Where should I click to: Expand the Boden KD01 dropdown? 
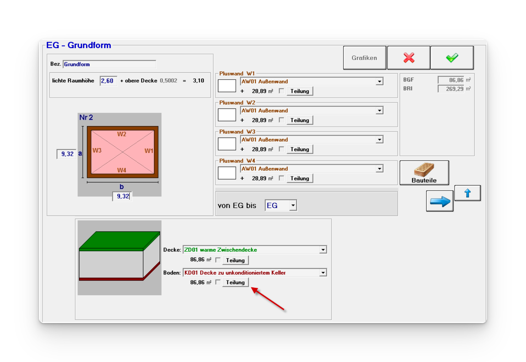(323, 273)
